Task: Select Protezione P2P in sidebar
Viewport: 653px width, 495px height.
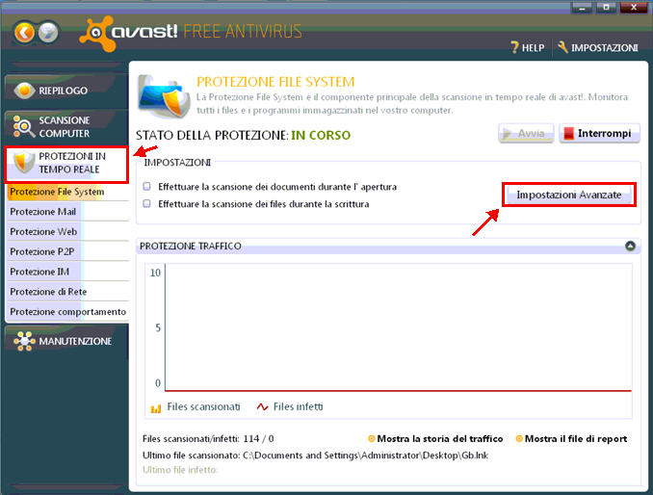Action: (x=68, y=251)
